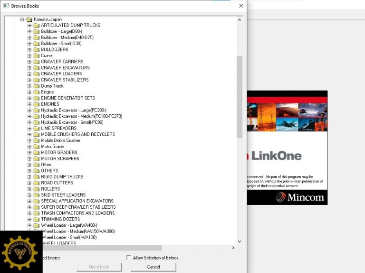The height and width of the screenshot is (273, 365).
Task: Select Wheel Loader - Small(-WA120) entry
Action: click(x=69, y=238)
